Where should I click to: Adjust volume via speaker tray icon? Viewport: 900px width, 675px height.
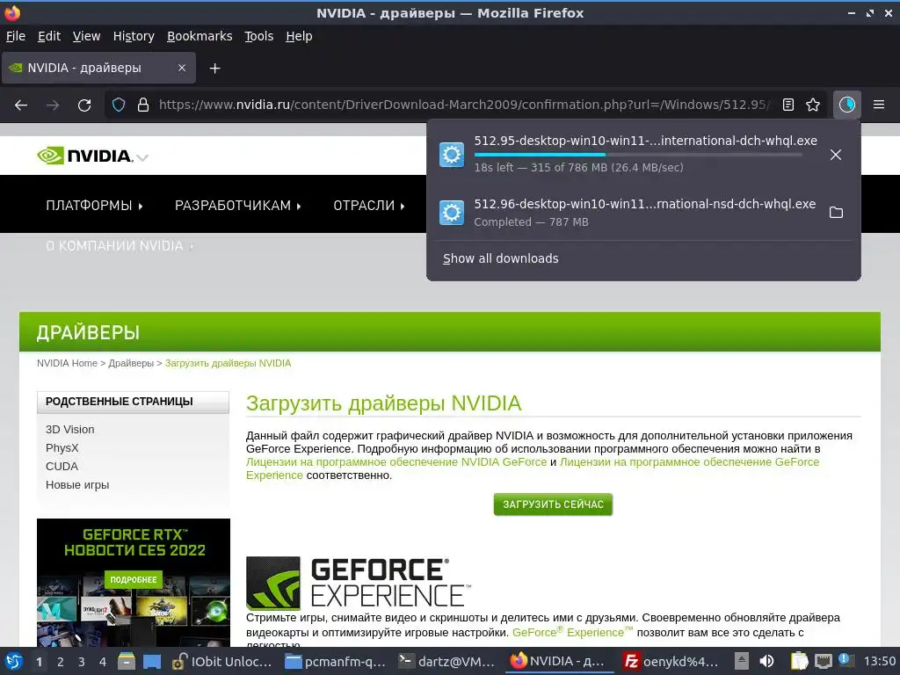tap(766, 661)
